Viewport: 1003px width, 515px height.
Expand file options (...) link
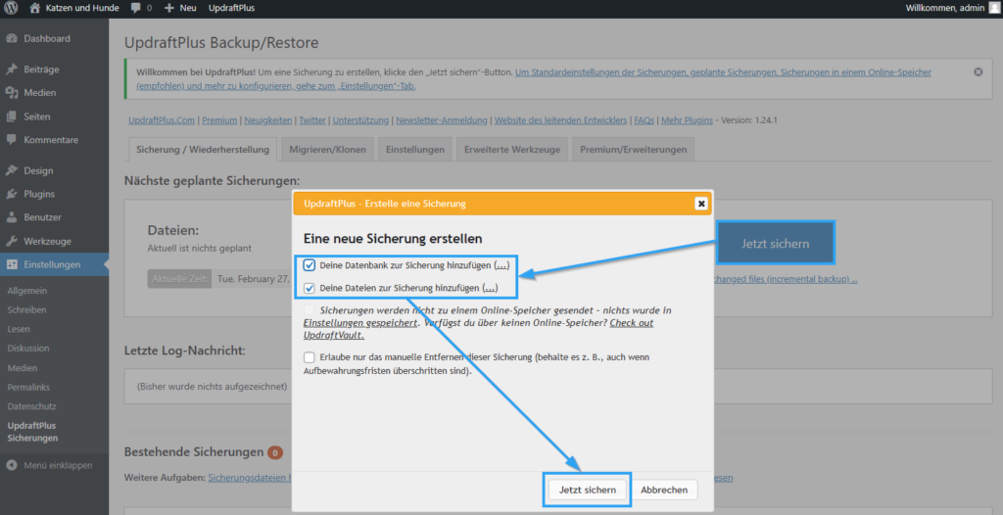tap(490, 289)
